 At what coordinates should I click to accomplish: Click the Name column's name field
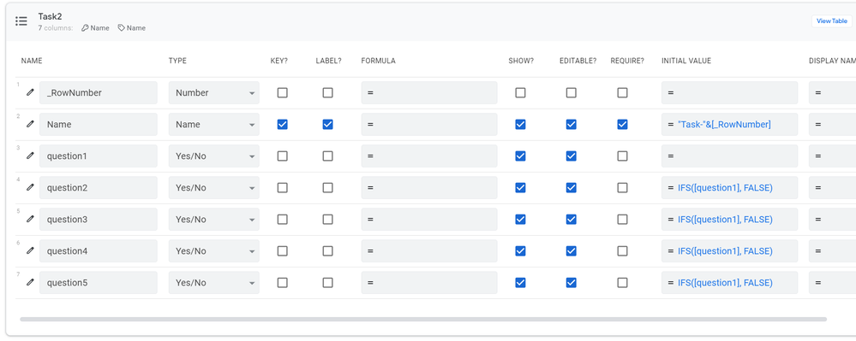point(99,124)
